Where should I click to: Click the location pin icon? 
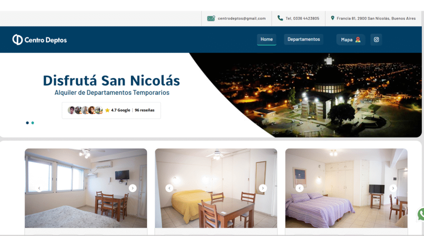point(332,18)
